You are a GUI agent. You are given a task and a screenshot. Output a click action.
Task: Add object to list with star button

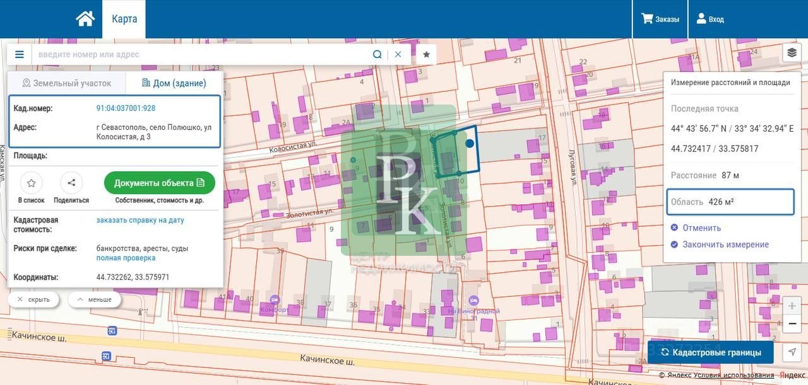(31, 183)
